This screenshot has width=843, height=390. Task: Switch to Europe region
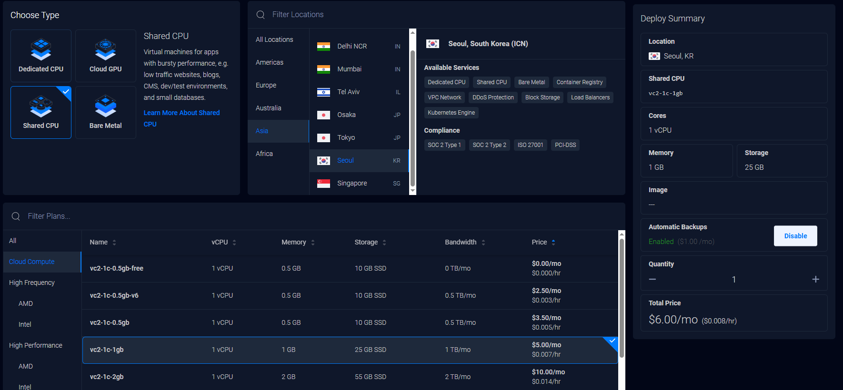pos(278,86)
